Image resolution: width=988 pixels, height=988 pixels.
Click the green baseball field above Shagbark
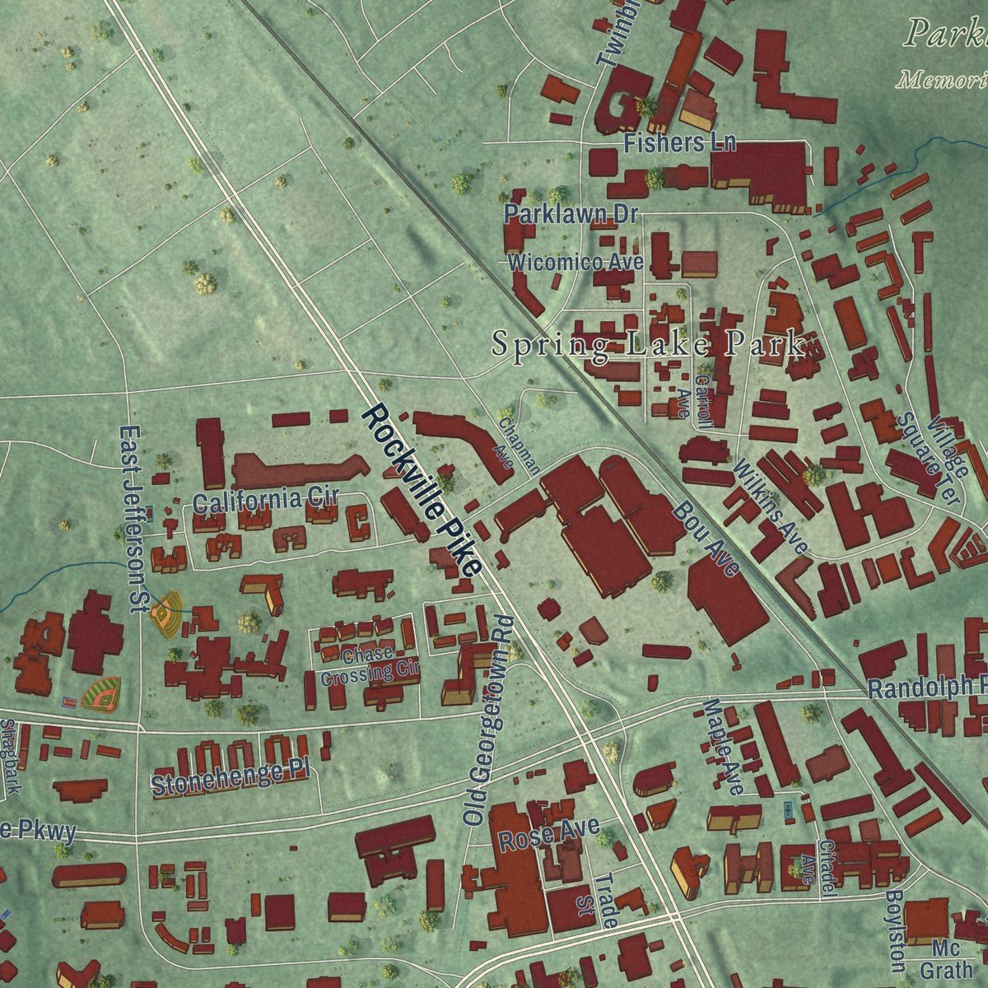101,695
